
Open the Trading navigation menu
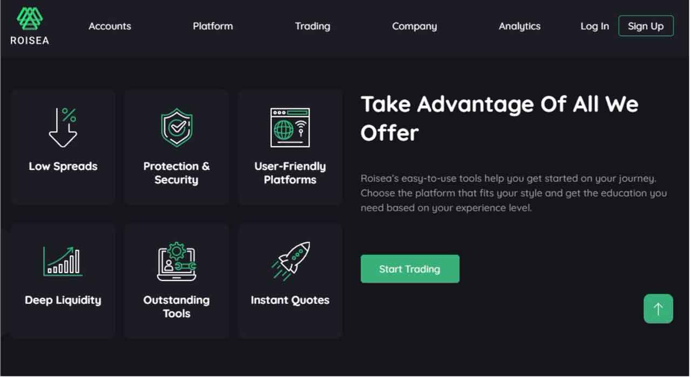312,26
